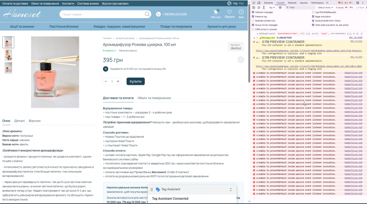This screenshot has width=367, height=204.
Task: Open the Performance tab
Action: coord(317,3)
